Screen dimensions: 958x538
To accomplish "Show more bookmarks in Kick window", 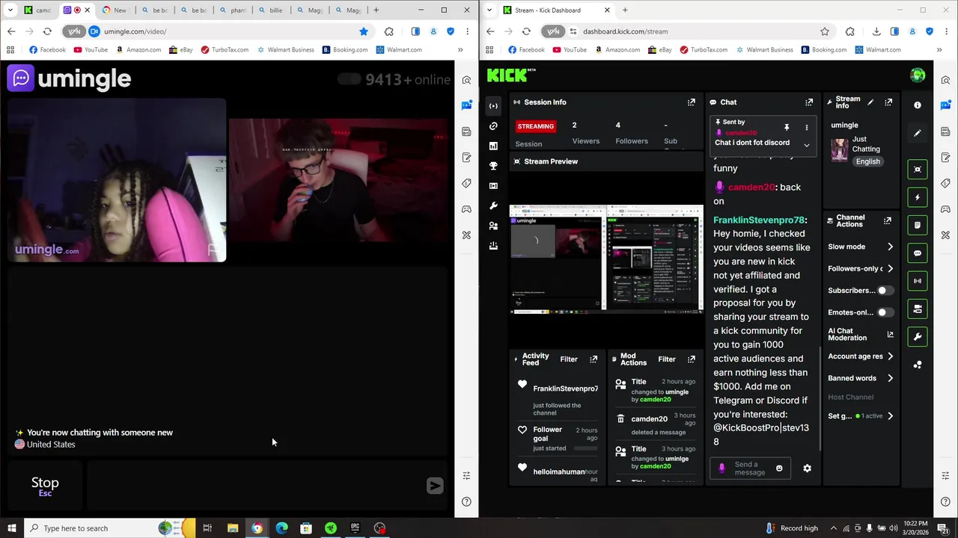I will coord(939,50).
